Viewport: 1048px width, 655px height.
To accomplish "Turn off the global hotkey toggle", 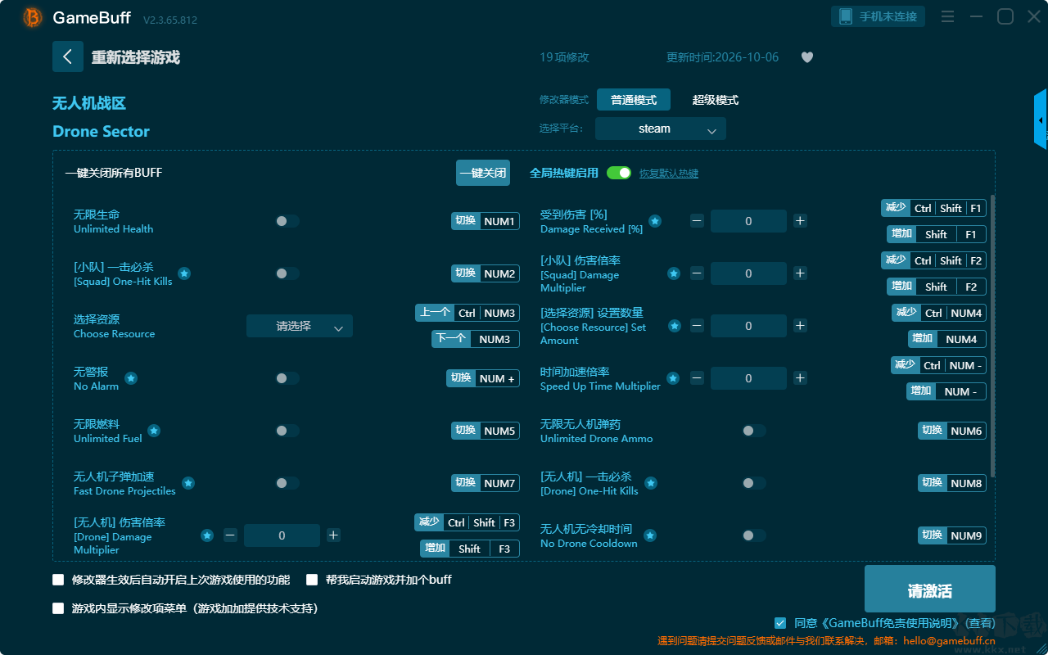I will click(619, 173).
